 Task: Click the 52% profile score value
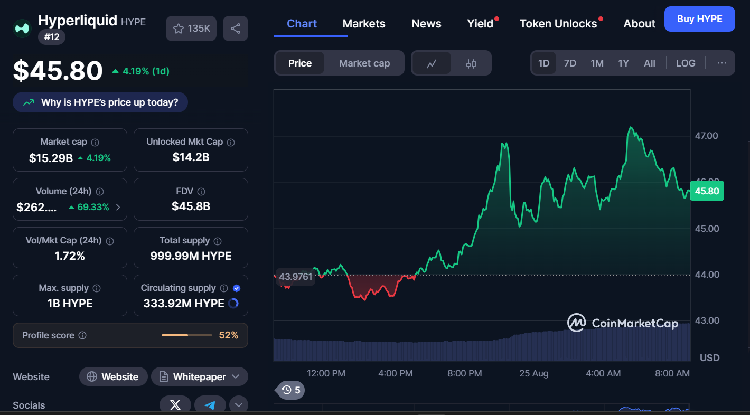pyautogui.click(x=229, y=335)
